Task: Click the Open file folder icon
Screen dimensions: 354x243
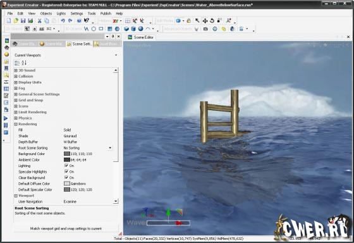Action: coord(16,21)
